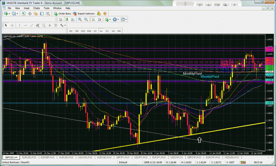
Task: Switch to the GBPJPY,M15 chart tab
Action: 122,157
